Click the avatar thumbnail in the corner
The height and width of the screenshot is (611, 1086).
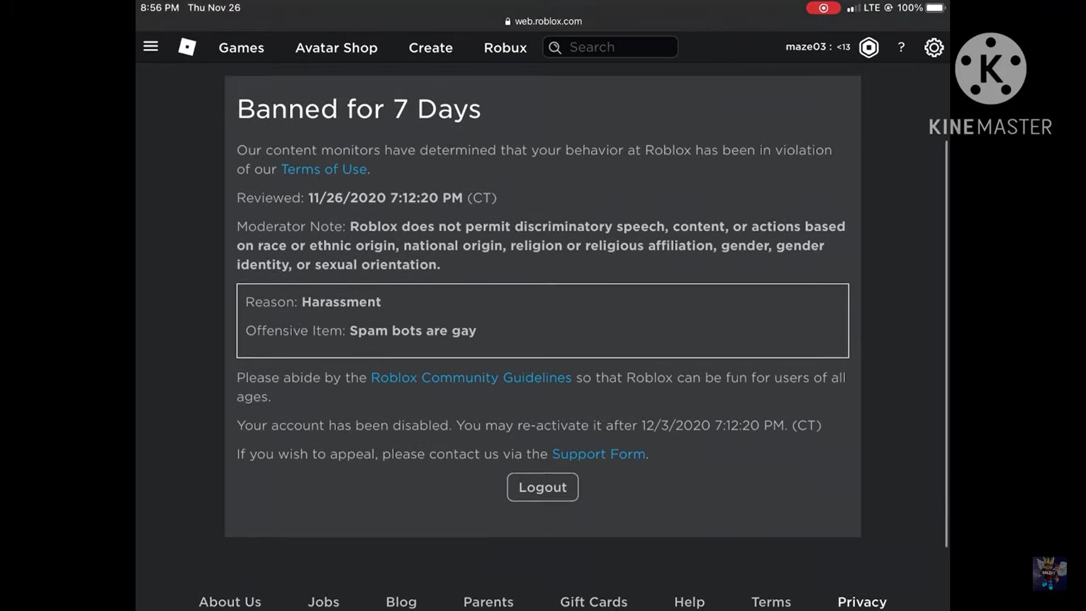click(x=1050, y=573)
